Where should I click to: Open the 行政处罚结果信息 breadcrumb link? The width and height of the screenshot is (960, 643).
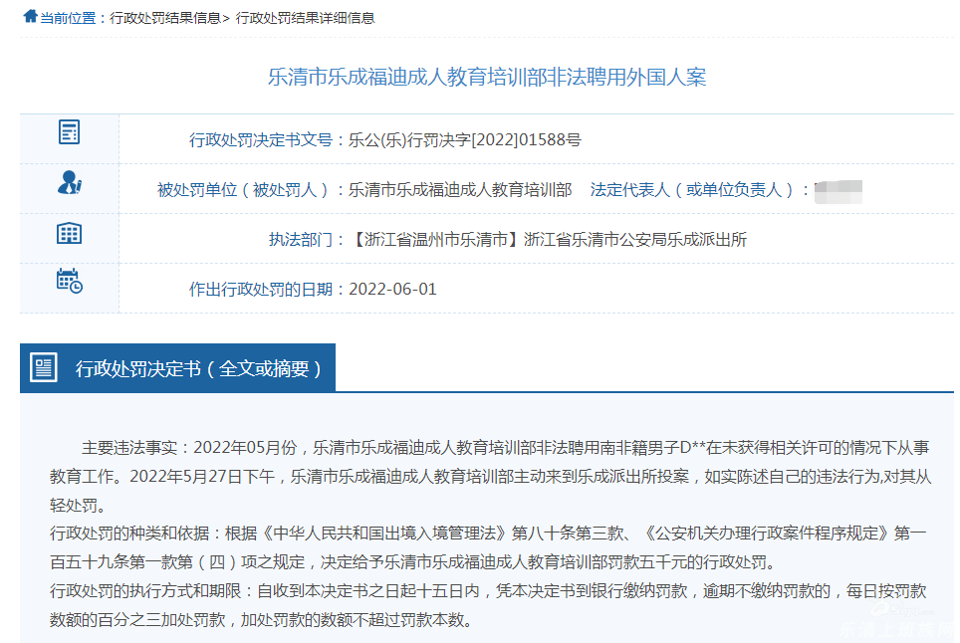click(165, 18)
